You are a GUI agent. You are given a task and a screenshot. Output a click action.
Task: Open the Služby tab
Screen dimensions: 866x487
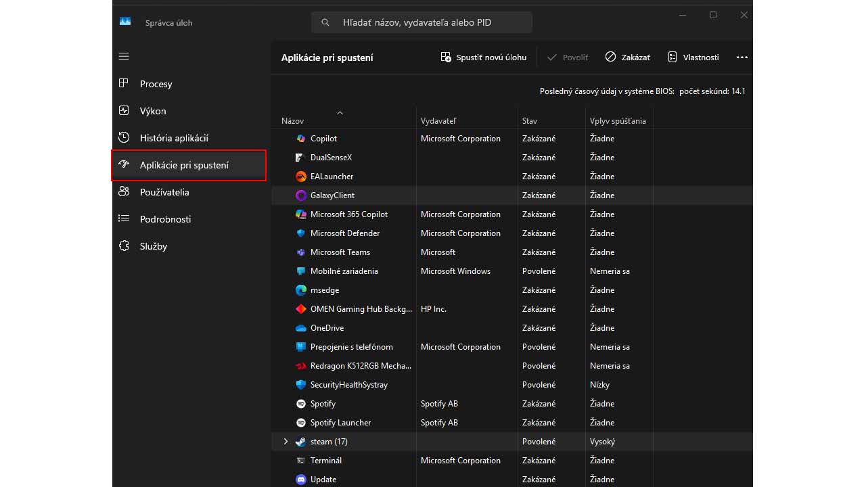pos(189,246)
